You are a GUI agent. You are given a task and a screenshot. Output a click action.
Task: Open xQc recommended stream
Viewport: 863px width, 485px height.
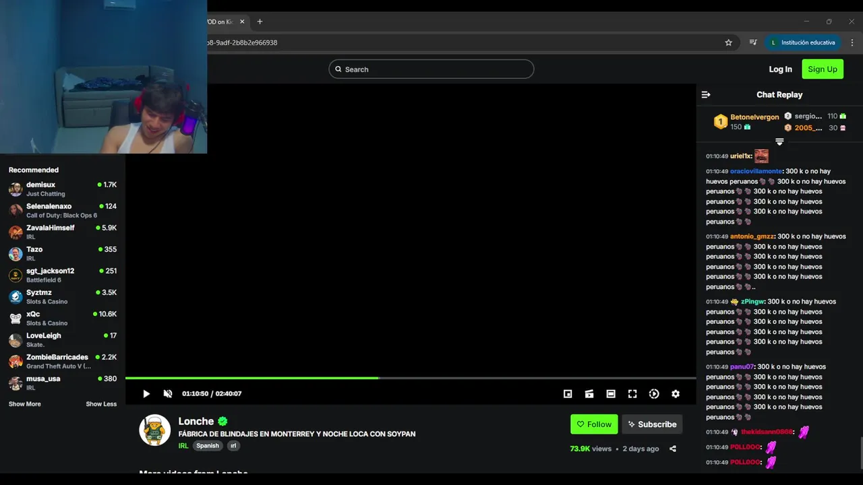(x=63, y=318)
